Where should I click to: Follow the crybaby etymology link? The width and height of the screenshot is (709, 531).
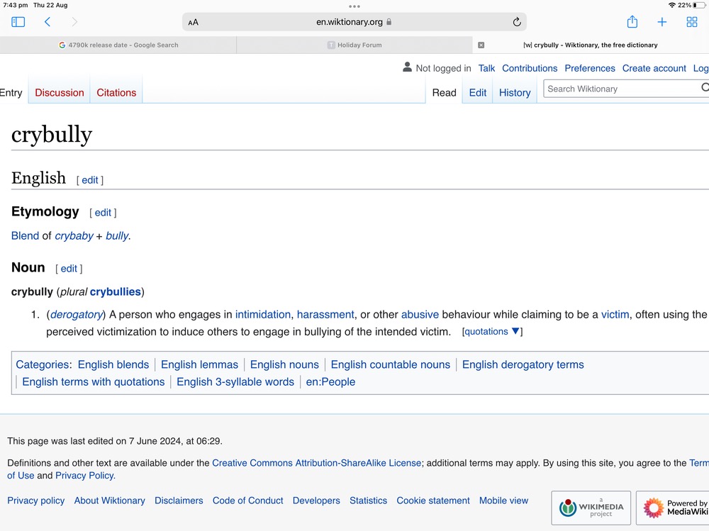[74, 236]
